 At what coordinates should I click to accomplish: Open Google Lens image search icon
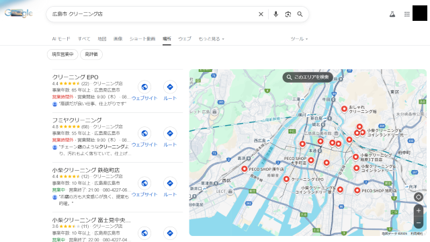288,14
